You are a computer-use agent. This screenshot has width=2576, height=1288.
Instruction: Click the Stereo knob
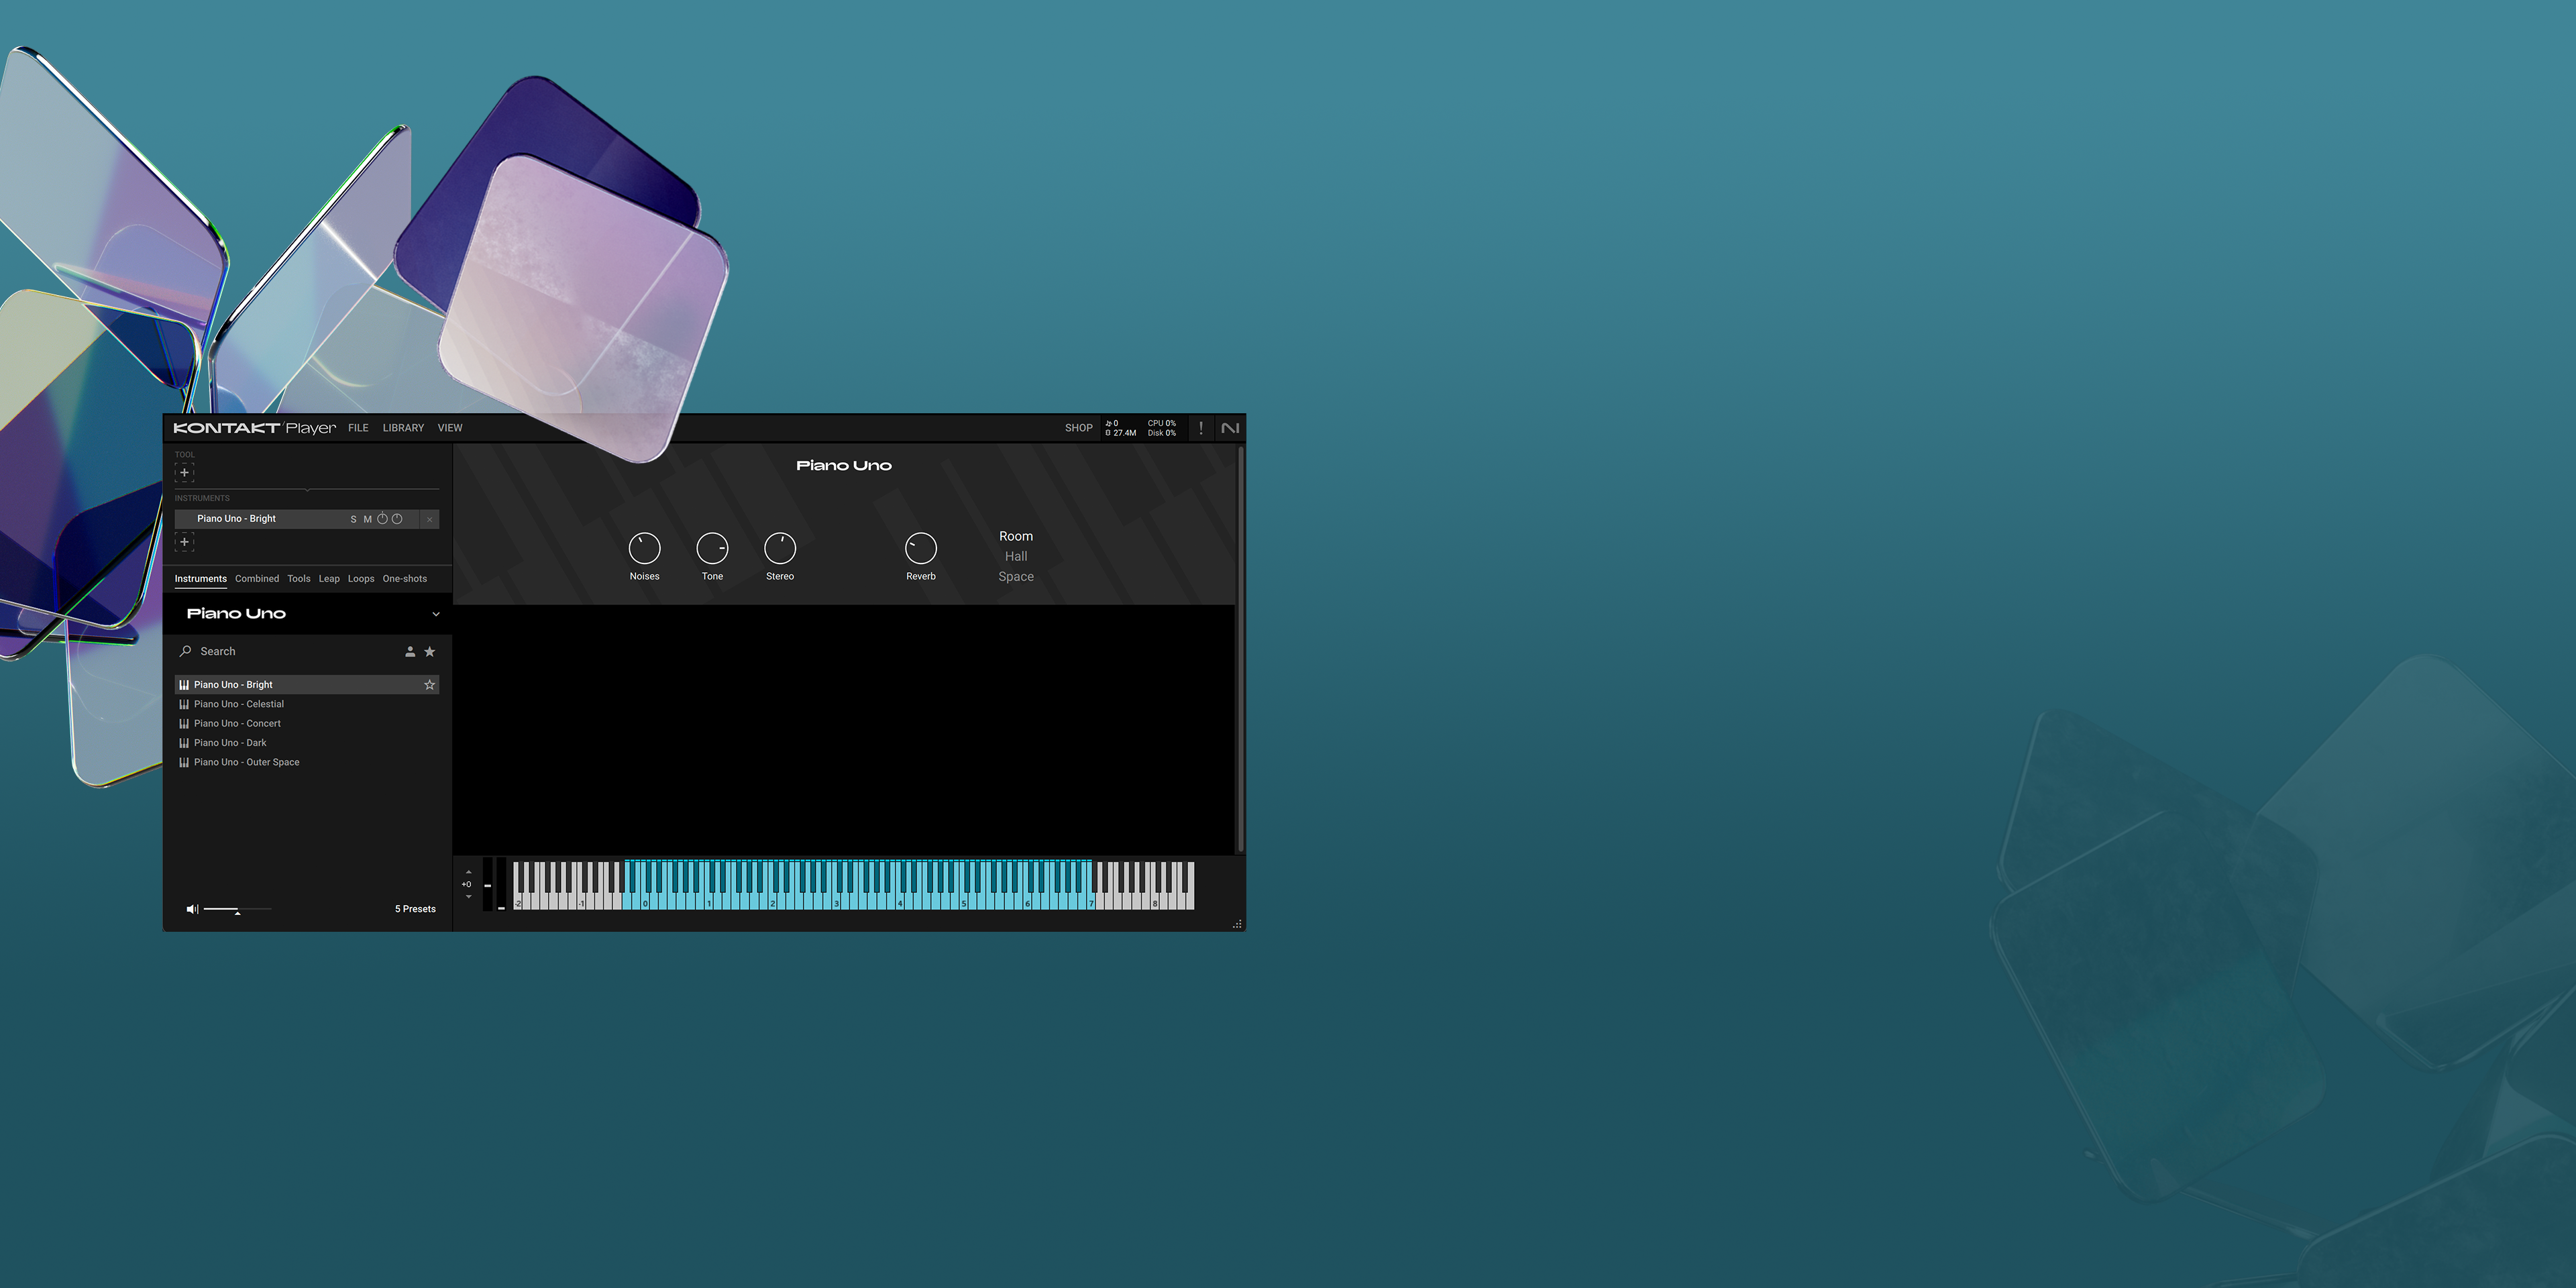[x=780, y=548]
